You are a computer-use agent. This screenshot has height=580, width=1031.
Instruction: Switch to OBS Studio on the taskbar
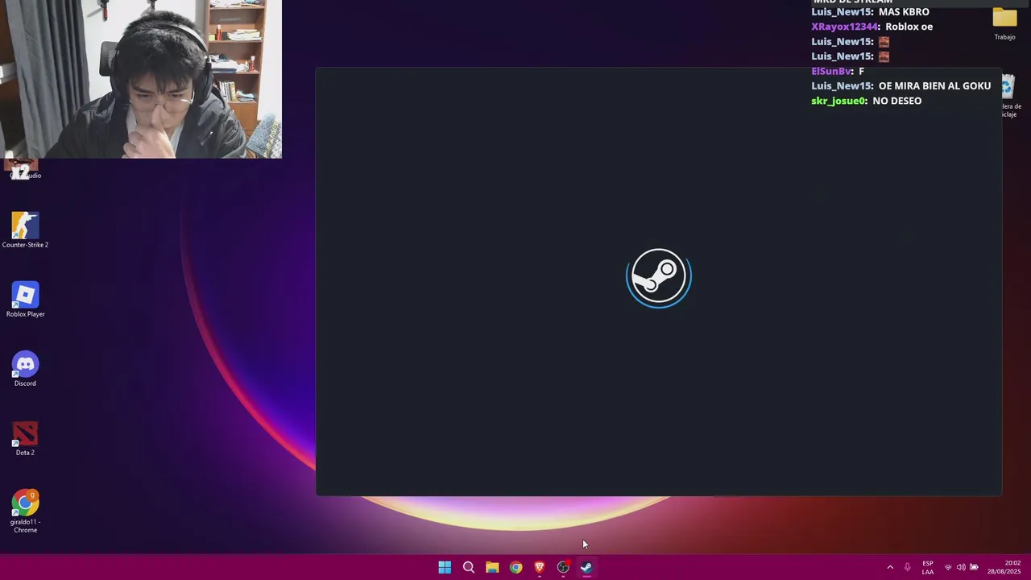point(563,567)
